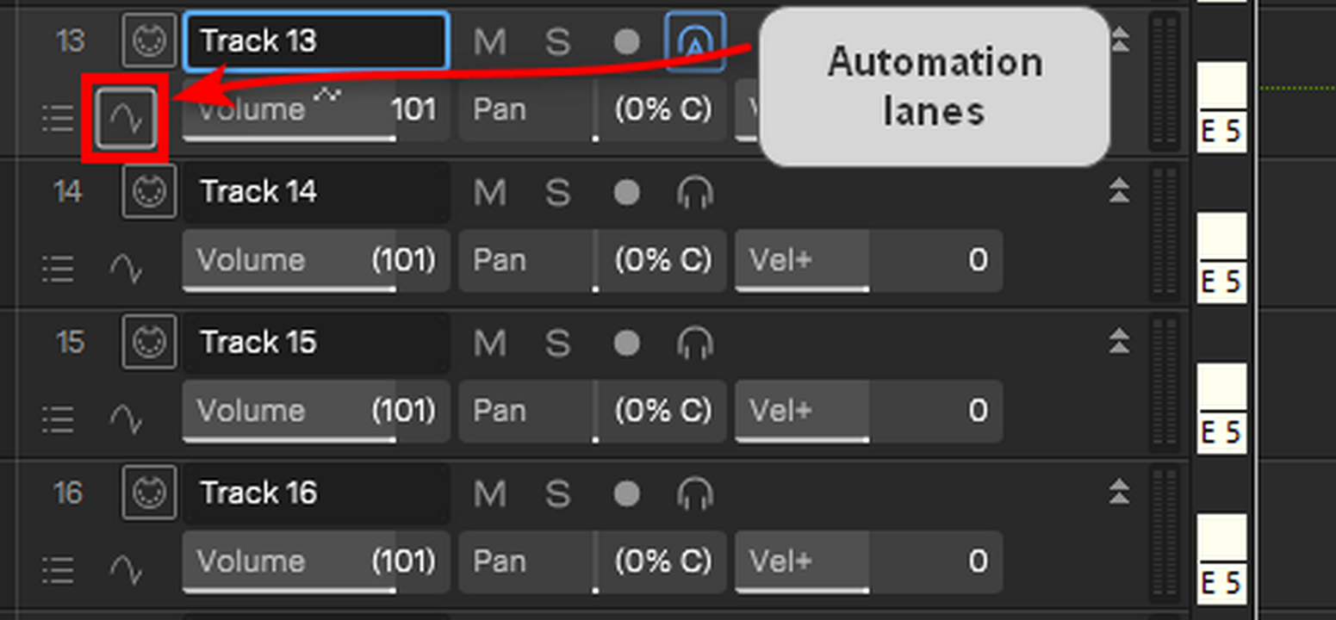
Task: Click the Volume slider on Track 14
Action: [315, 260]
